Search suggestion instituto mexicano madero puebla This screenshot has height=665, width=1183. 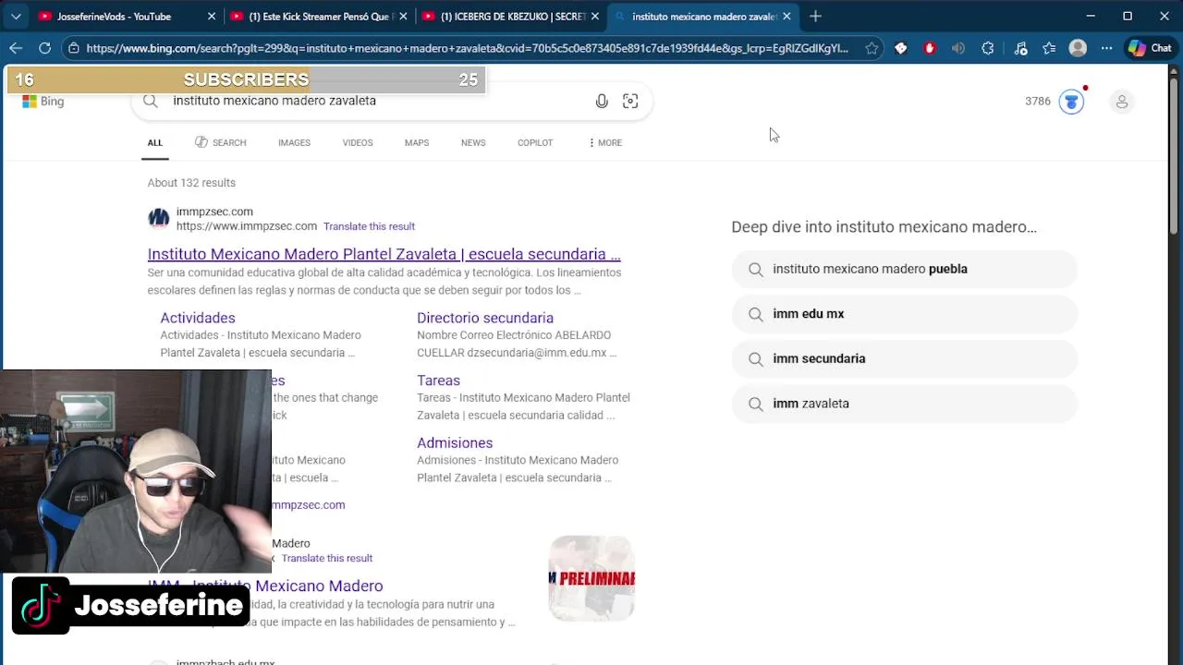[x=905, y=269]
